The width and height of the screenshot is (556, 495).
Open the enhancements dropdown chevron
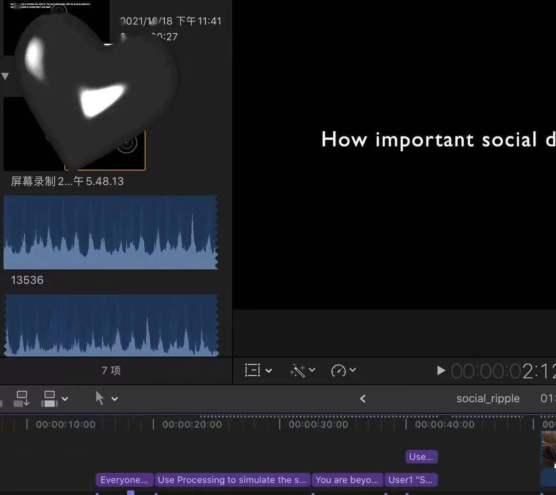[x=312, y=370]
